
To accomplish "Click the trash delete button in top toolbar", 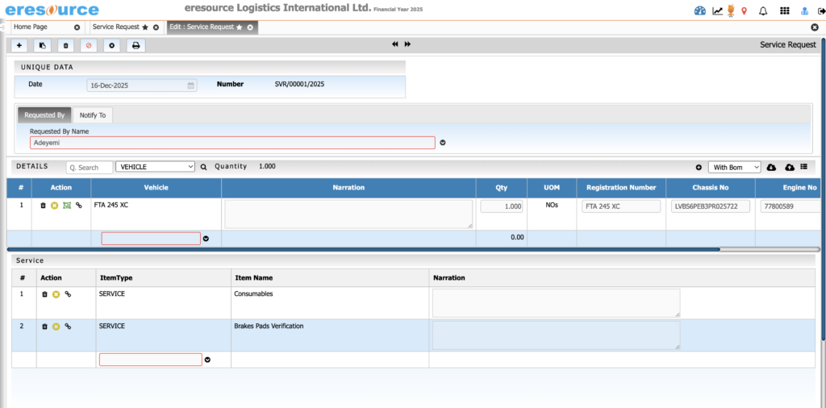I will point(66,45).
